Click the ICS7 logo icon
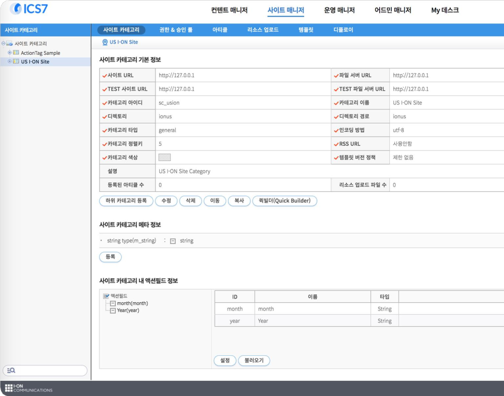Screen dimensions: 504x396 pos(16,9)
